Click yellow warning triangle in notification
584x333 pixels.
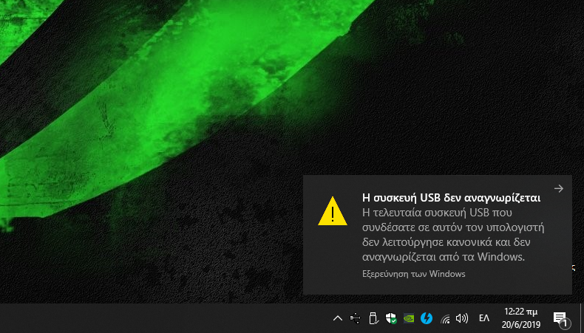pyautogui.click(x=332, y=211)
